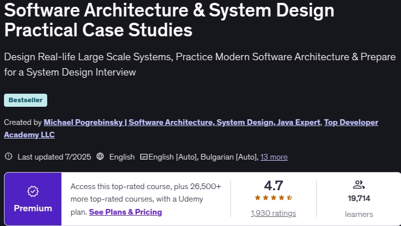Click the Last updated 7/2025 text
Viewport: 401px width, 226px height.
click(54, 157)
